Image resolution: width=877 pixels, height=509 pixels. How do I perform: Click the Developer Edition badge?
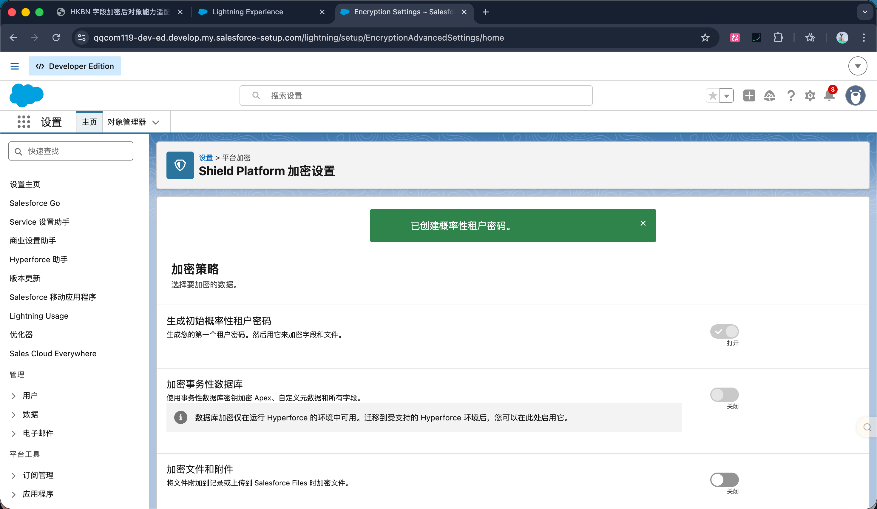tap(75, 66)
